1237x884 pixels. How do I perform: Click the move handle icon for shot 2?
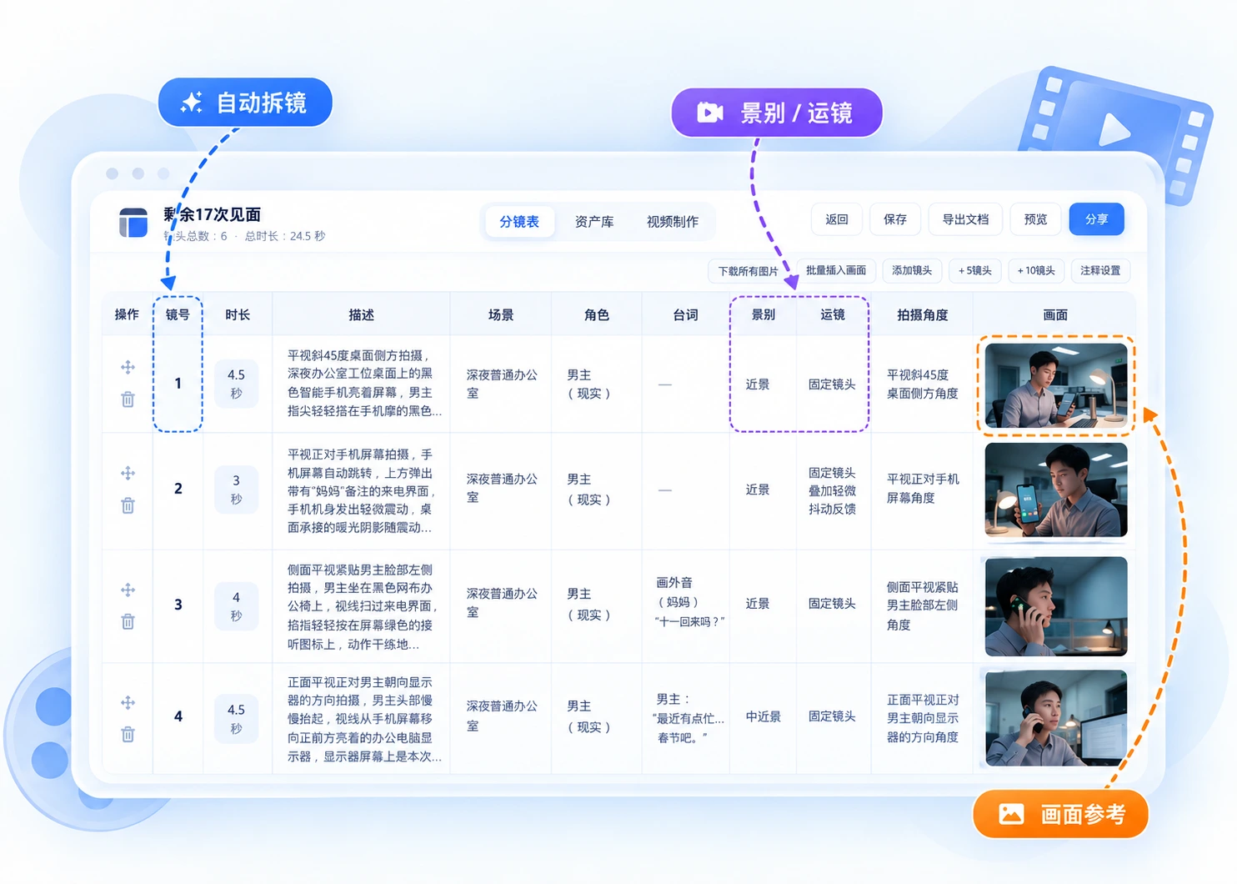click(x=128, y=473)
